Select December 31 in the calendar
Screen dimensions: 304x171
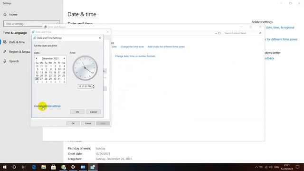(59, 79)
